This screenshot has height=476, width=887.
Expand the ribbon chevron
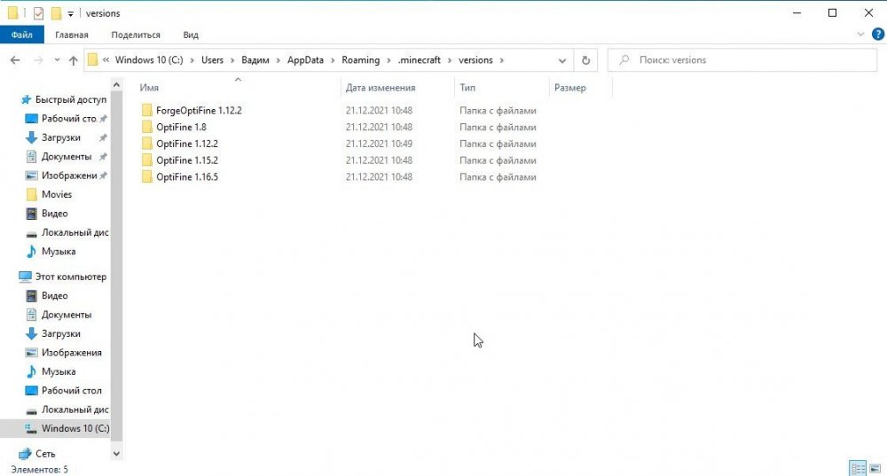(860, 35)
